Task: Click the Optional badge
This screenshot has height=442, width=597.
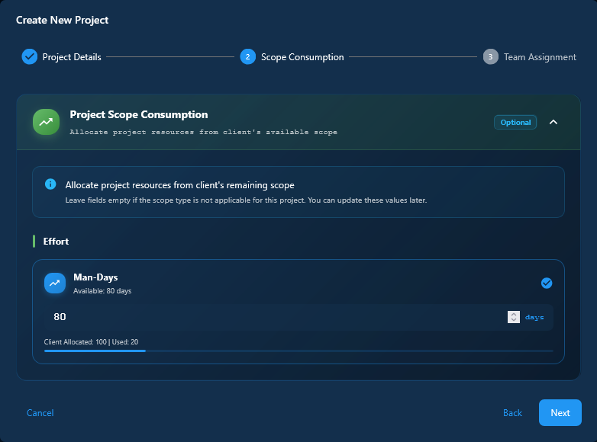Action: 515,123
